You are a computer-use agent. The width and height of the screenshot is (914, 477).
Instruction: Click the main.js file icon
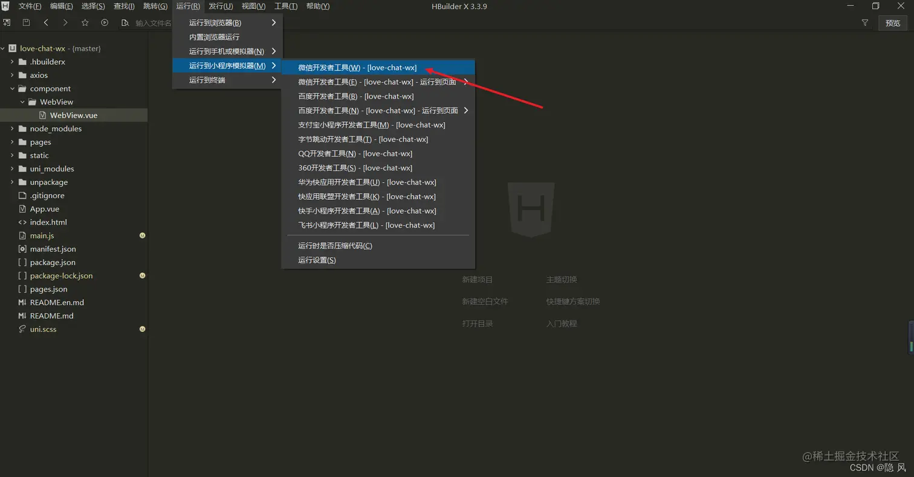point(22,235)
